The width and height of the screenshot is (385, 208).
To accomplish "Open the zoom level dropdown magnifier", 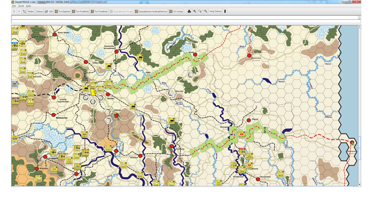I will click(x=200, y=11).
